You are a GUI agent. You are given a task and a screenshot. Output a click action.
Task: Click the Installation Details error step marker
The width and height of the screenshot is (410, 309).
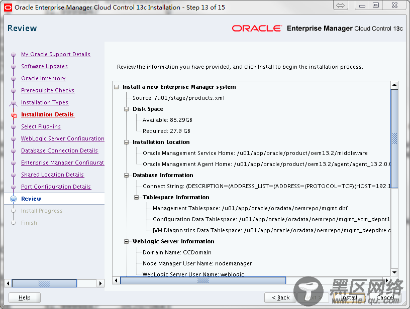pos(14,115)
